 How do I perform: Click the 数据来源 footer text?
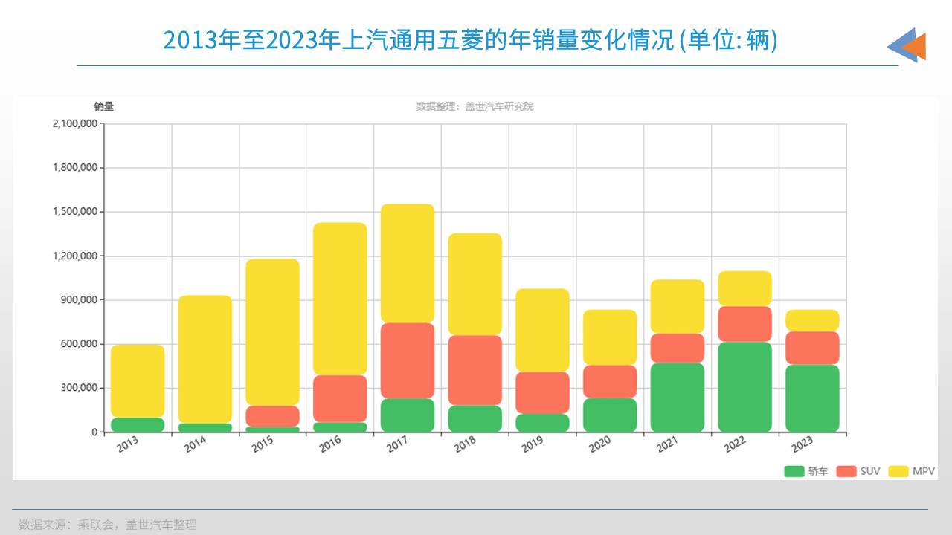click(108, 525)
